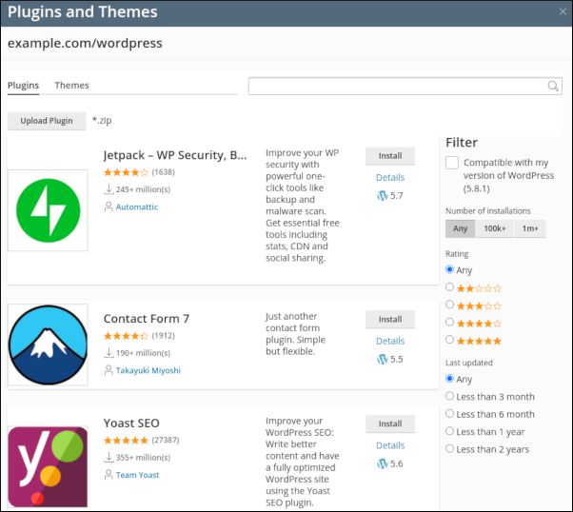Screen dimensions: 573x512
Task: Install the Contact Form 7 plugin
Action: click(x=390, y=320)
